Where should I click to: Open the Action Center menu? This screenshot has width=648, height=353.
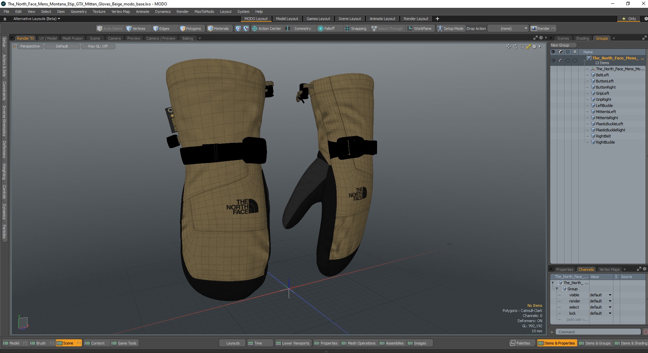click(267, 29)
